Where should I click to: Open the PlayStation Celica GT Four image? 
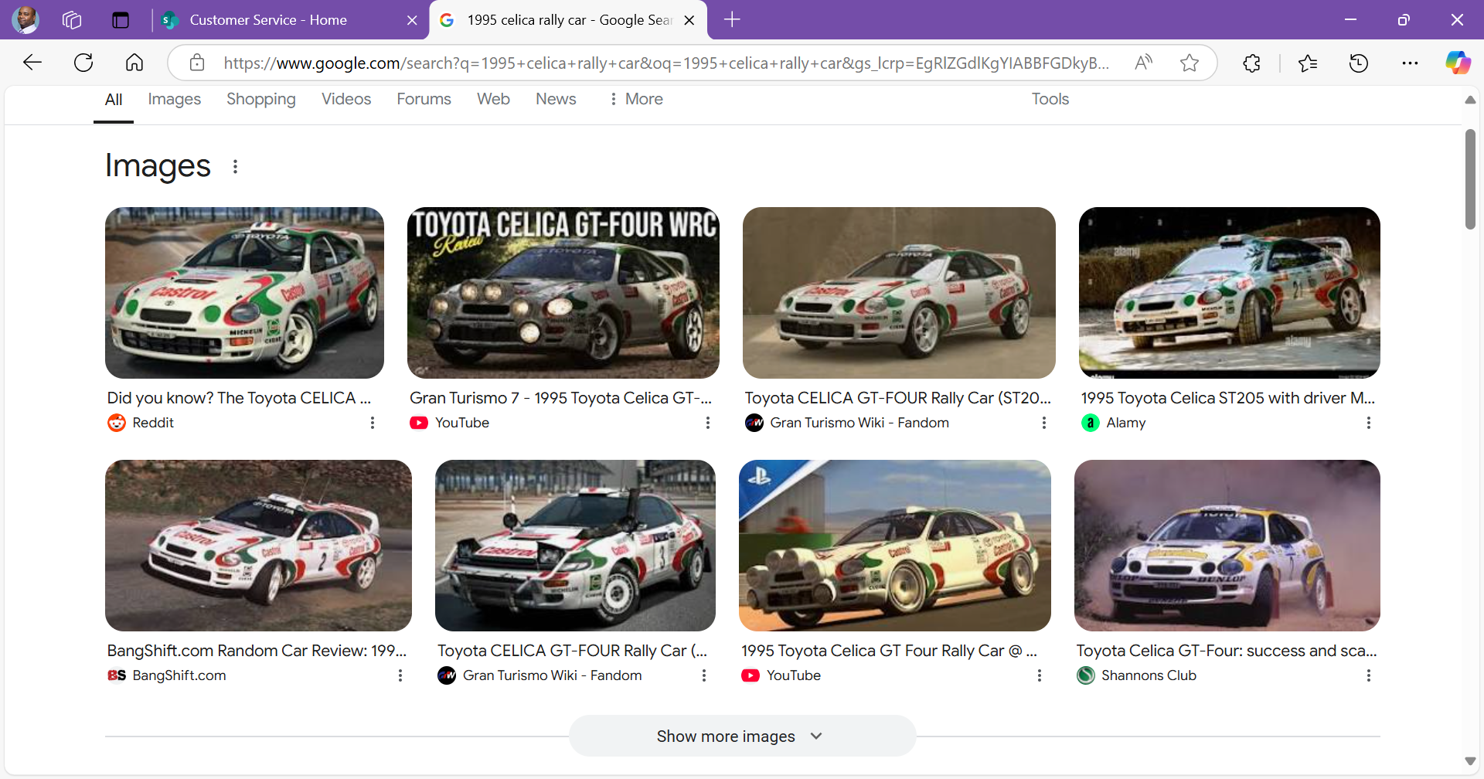tap(895, 546)
